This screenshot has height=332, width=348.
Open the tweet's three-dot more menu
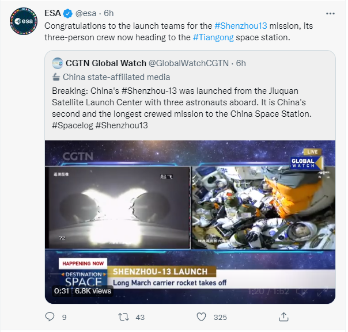click(329, 13)
